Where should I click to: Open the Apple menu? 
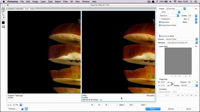pos(4,2)
